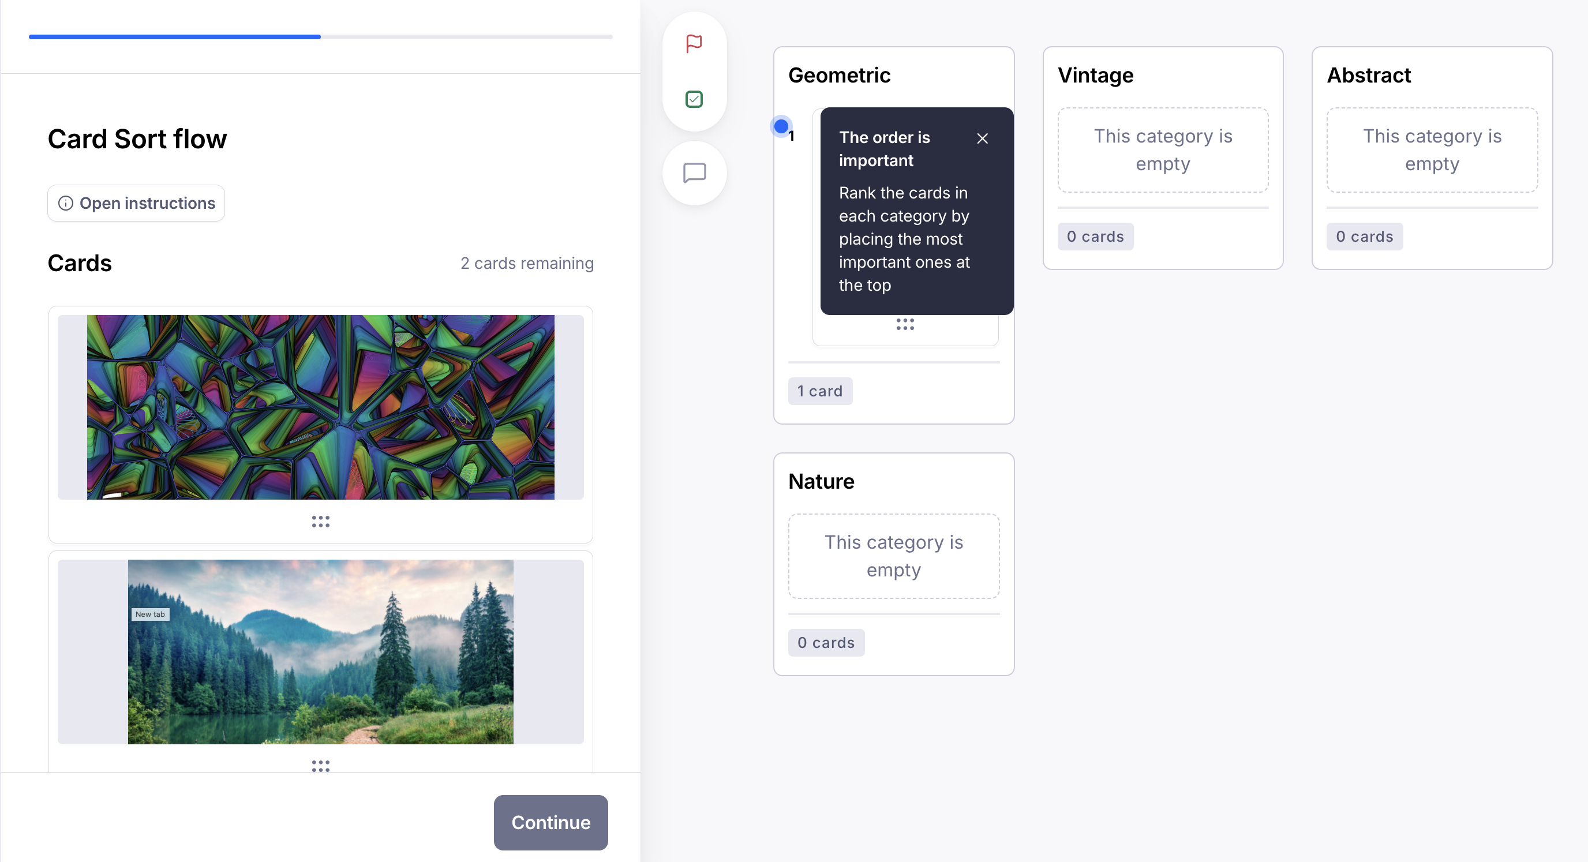Click drag handle under colorful geometric card
This screenshot has width=1588, height=862.
[320, 522]
